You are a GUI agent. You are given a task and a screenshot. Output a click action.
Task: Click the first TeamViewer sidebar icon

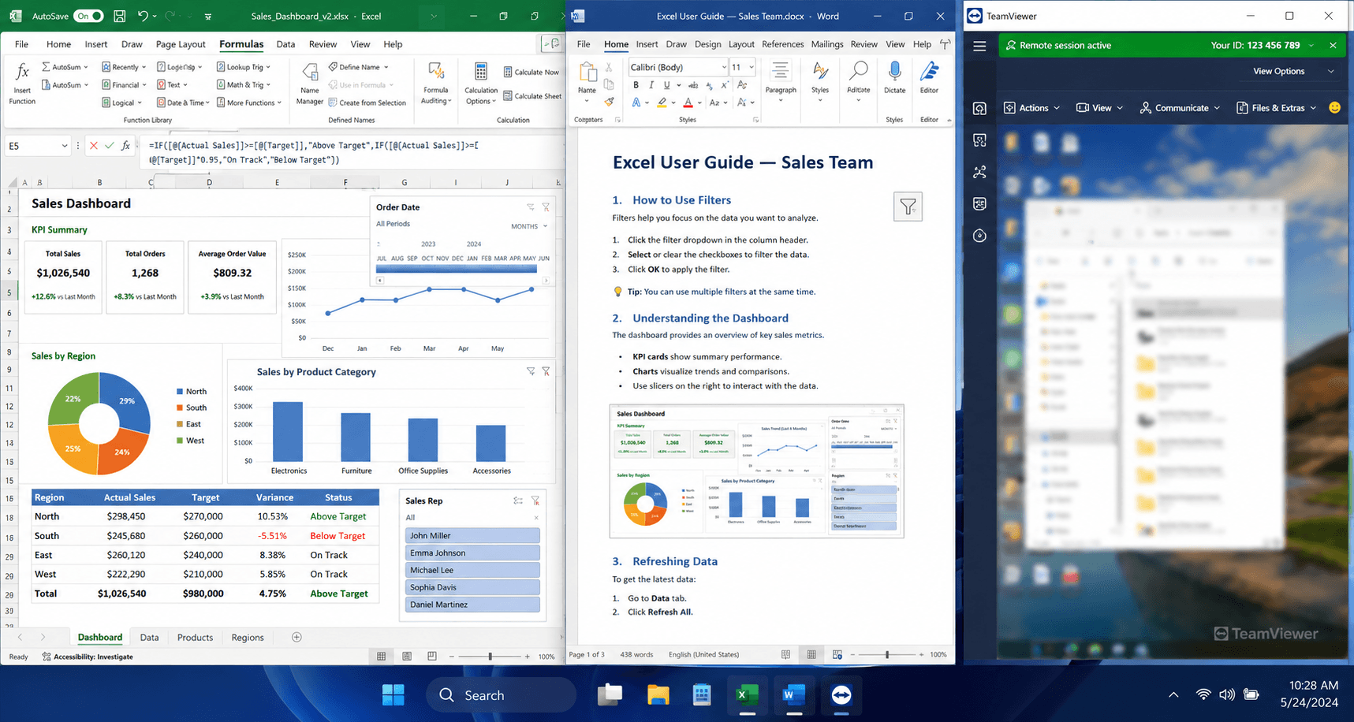979,109
